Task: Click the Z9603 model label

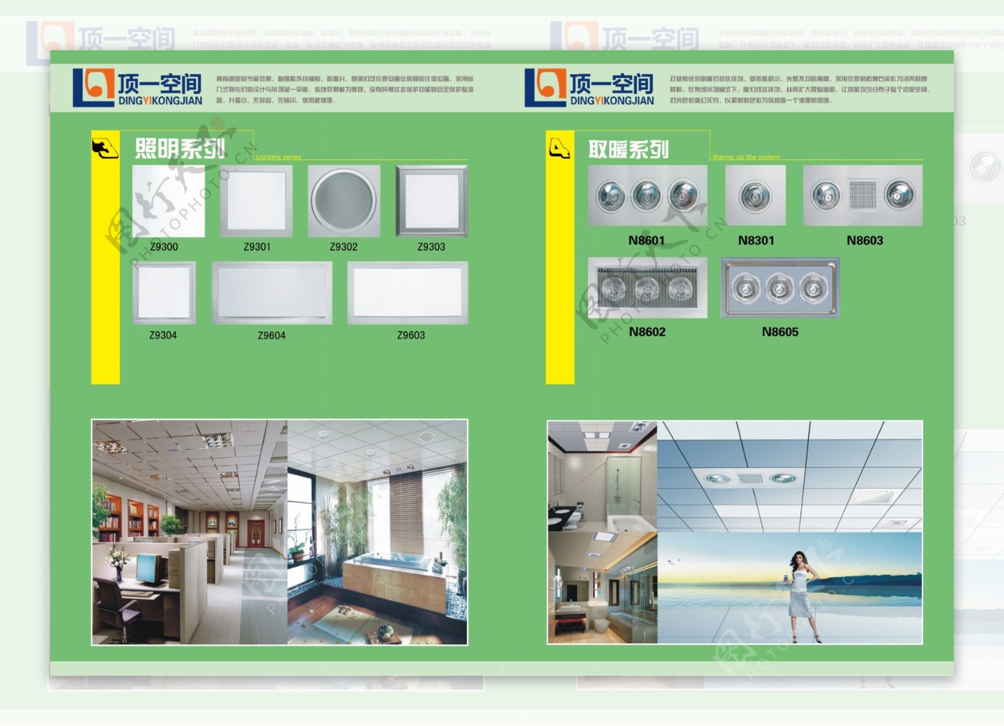Action: pos(411,335)
